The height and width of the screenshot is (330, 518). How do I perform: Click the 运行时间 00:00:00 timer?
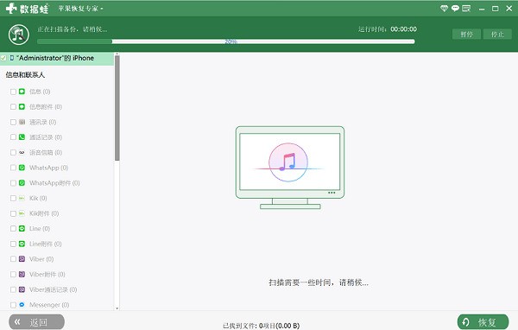click(x=388, y=29)
